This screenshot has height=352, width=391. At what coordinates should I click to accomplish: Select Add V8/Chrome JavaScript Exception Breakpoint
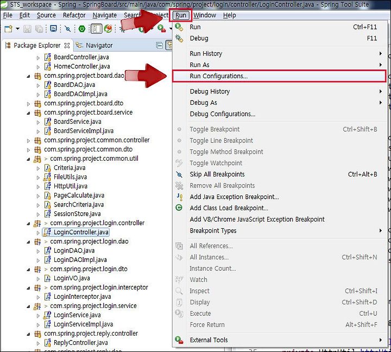[x=280, y=219]
